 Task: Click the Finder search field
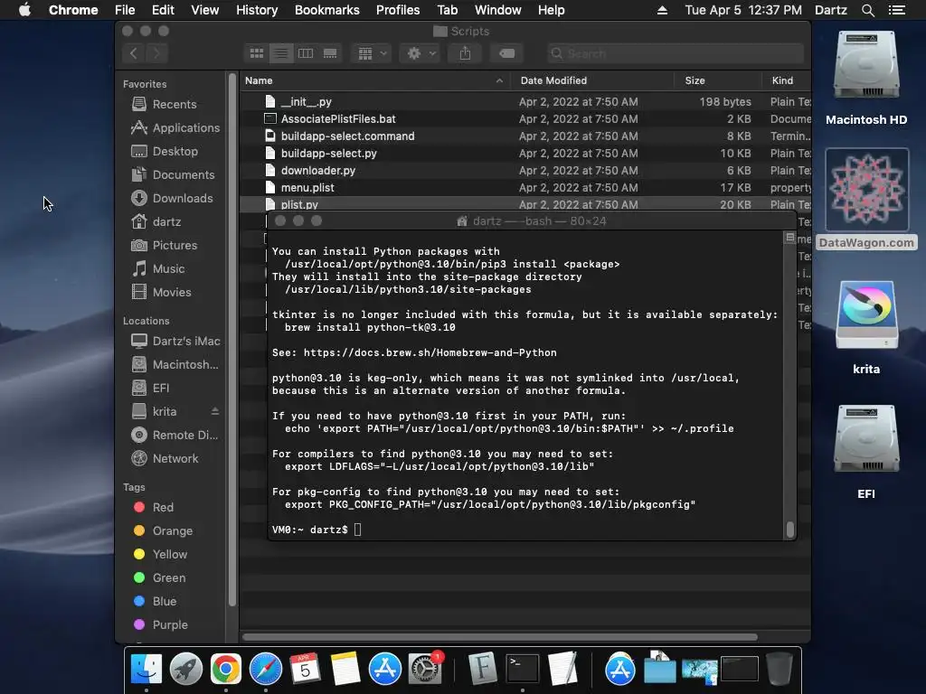(x=675, y=53)
